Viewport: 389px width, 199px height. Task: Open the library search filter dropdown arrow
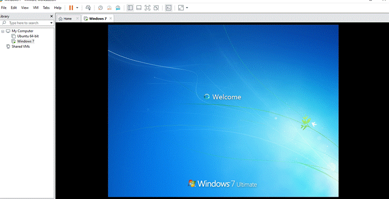pyautogui.click(x=52, y=23)
